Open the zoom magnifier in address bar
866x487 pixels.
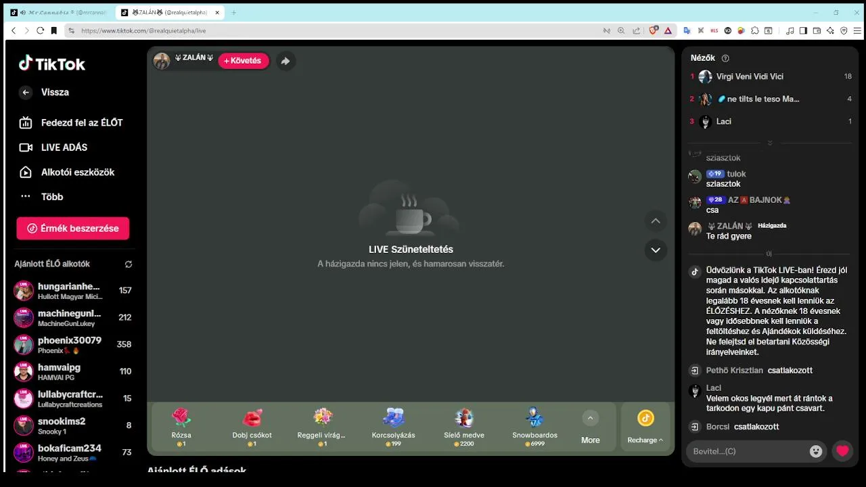[x=621, y=30]
